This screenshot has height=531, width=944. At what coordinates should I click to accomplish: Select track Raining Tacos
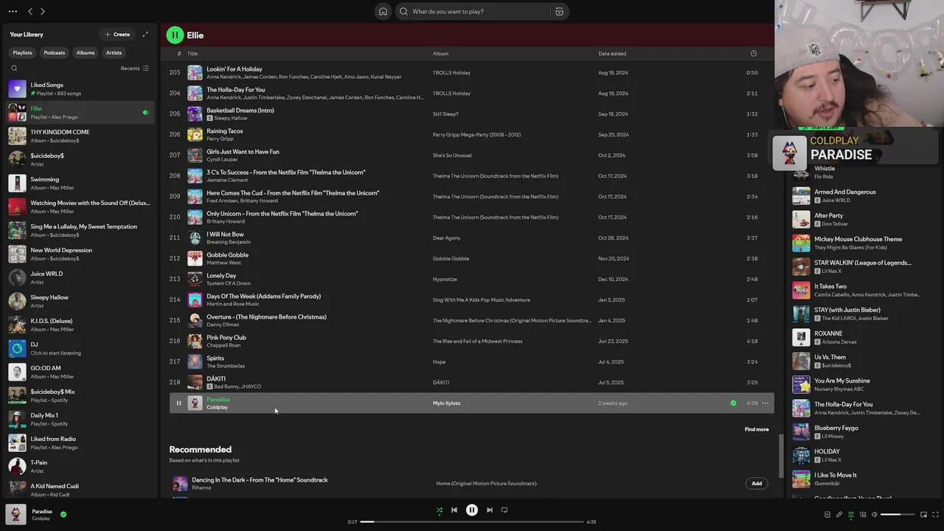click(x=471, y=134)
